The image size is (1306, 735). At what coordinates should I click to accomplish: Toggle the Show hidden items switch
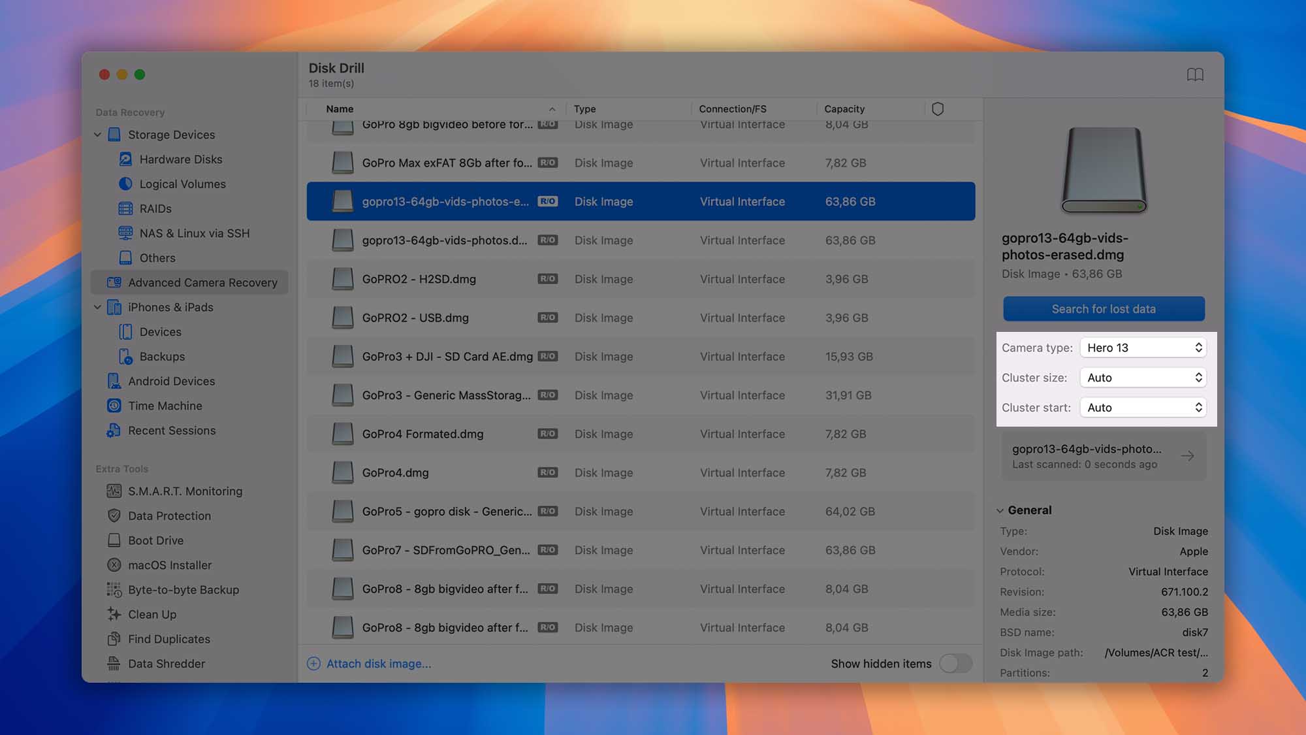tap(955, 663)
